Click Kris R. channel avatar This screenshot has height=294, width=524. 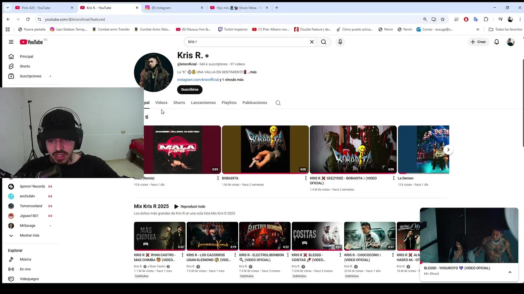[x=154, y=72]
